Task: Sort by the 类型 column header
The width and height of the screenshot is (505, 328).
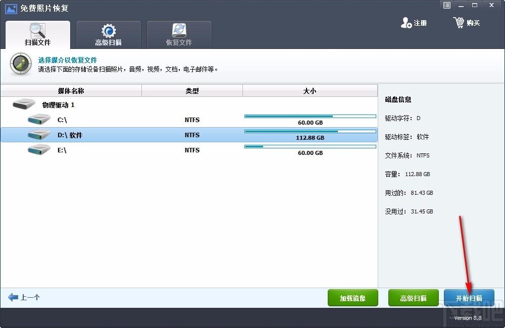Action: click(x=192, y=91)
